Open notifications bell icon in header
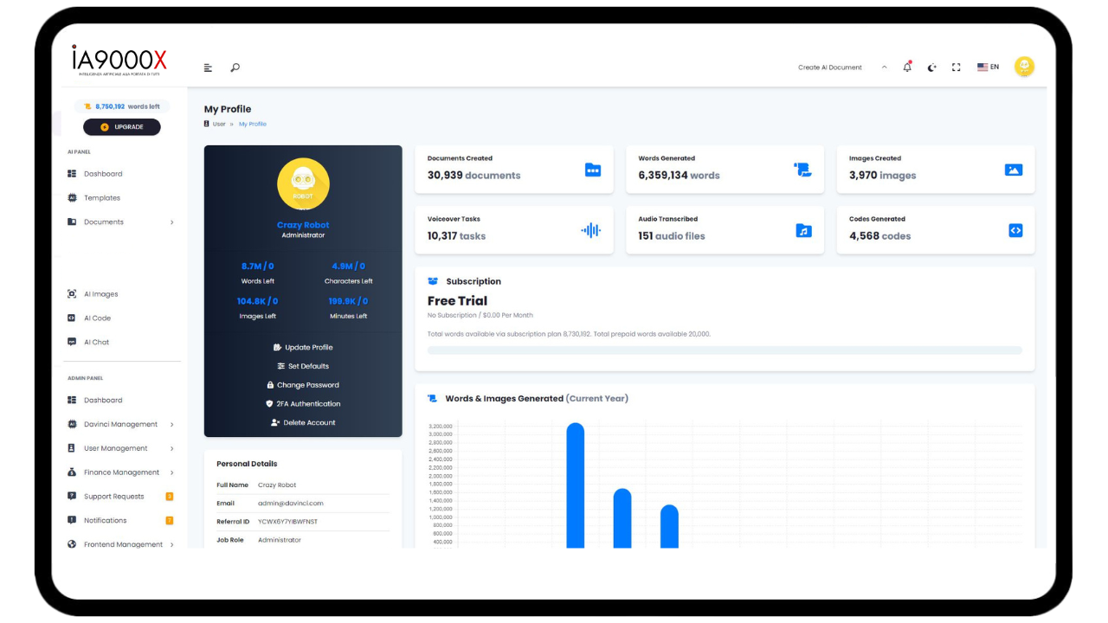The width and height of the screenshot is (1108, 623). tap(907, 67)
